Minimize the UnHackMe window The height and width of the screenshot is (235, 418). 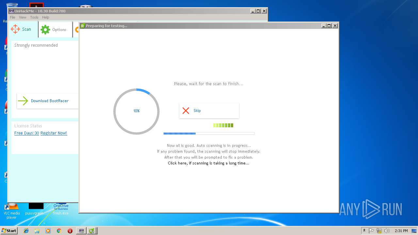pyautogui.click(x=253, y=11)
